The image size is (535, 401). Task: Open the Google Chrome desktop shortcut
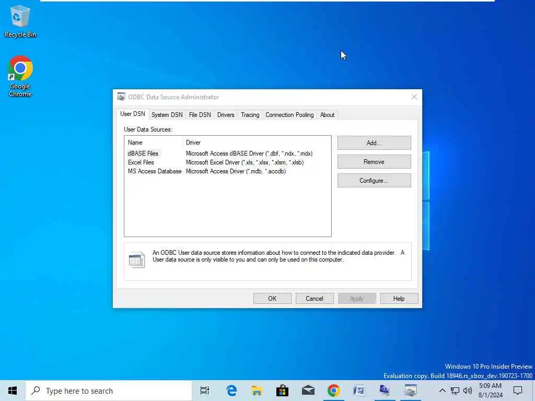pos(20,76)
